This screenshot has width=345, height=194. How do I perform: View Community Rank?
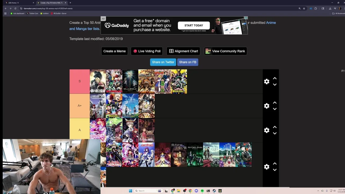pos(226,51)
